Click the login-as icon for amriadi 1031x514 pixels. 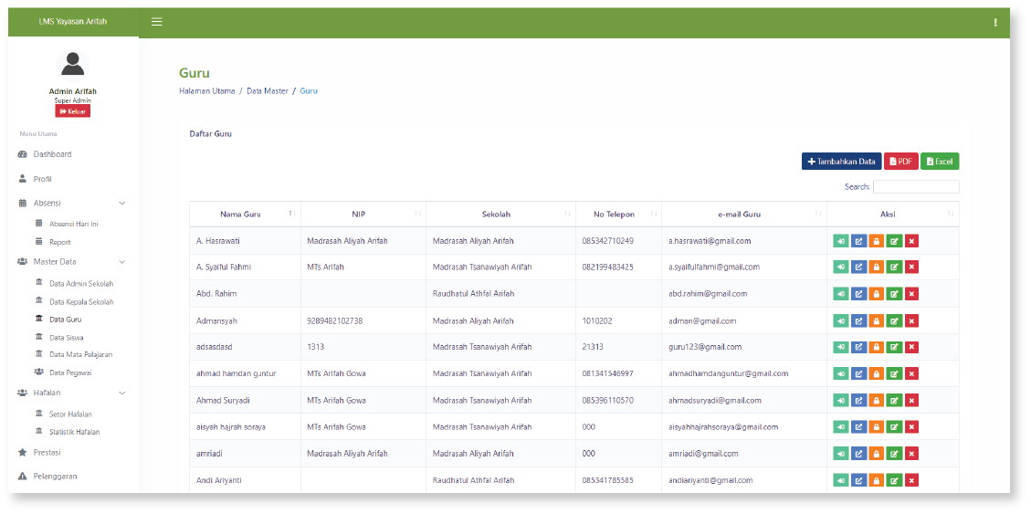coord(841,454)
